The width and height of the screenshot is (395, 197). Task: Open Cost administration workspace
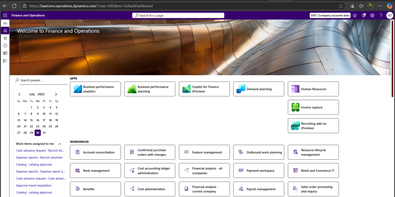point(150,189)
